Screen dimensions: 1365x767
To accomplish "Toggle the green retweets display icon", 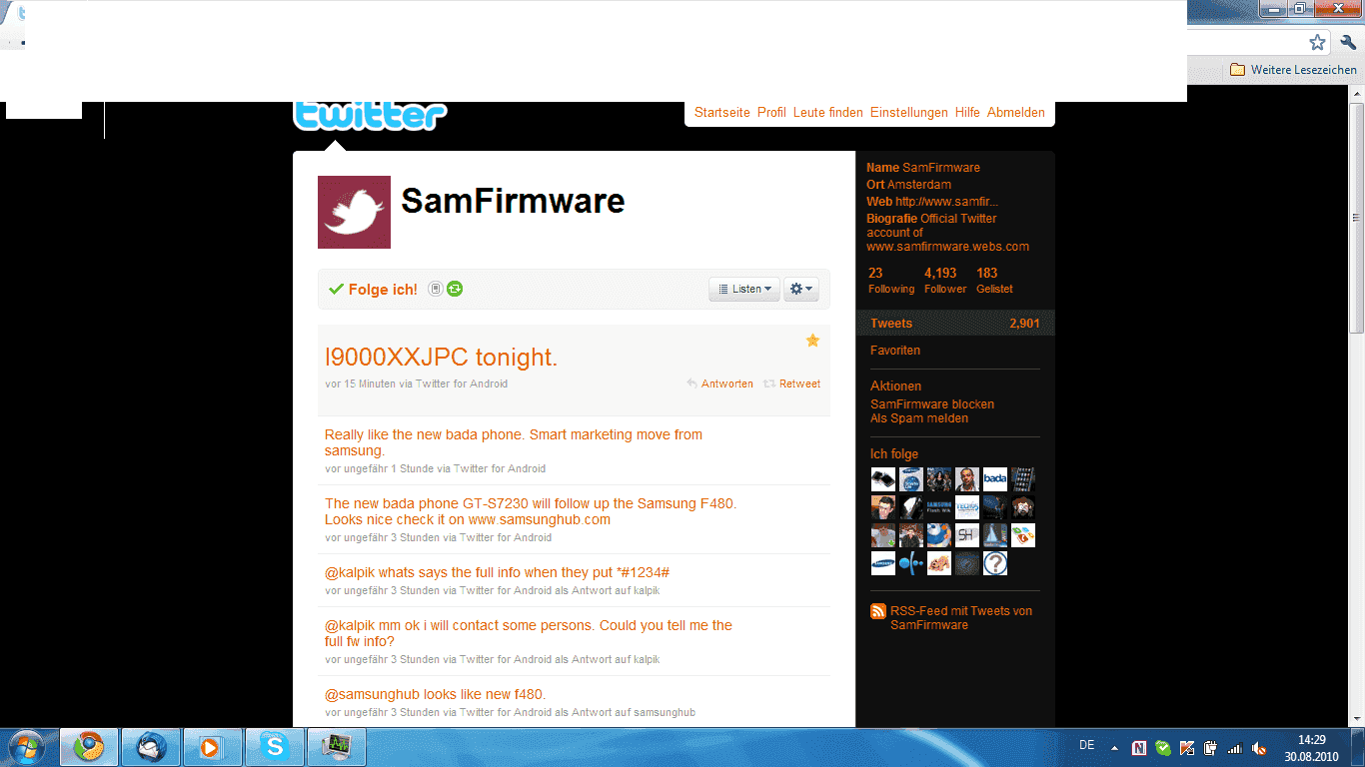I will (x=455, y=289).
